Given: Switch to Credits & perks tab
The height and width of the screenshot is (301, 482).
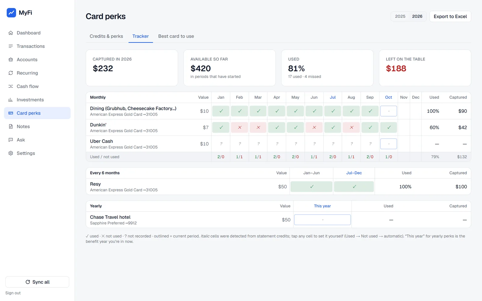Looking at the screenshot, I should point(106,36).
